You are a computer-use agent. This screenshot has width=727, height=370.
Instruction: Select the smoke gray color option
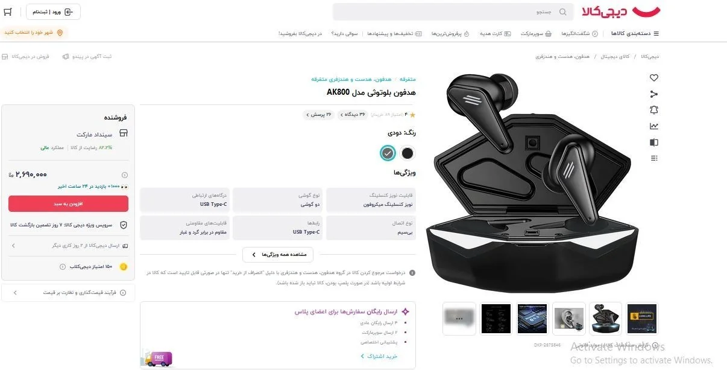click(388, 153)
